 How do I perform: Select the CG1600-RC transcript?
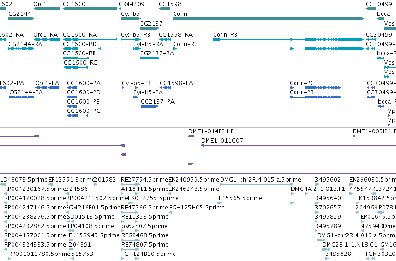(x=76, y=67)
